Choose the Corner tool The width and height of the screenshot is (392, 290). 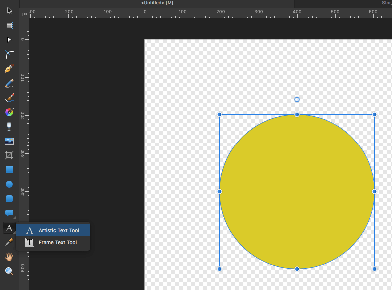[9, 54]
